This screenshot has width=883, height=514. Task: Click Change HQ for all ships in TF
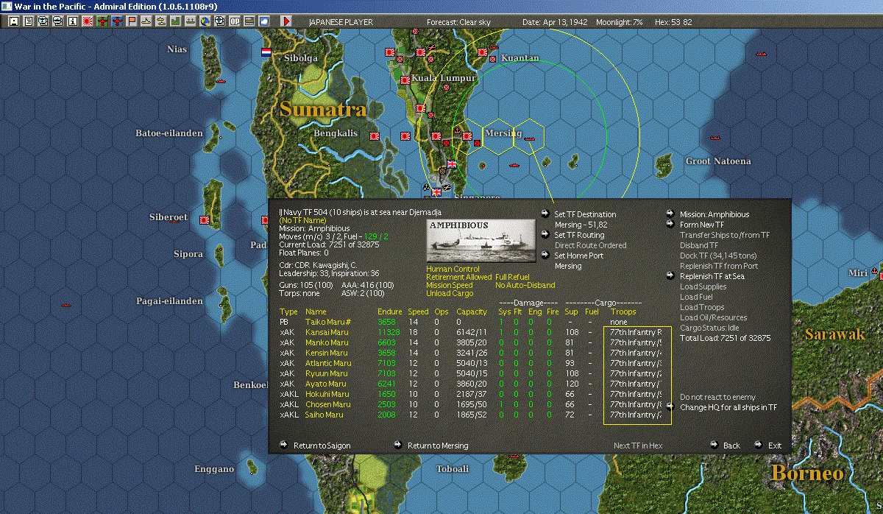pyautogui.click(x=728, y=407)
